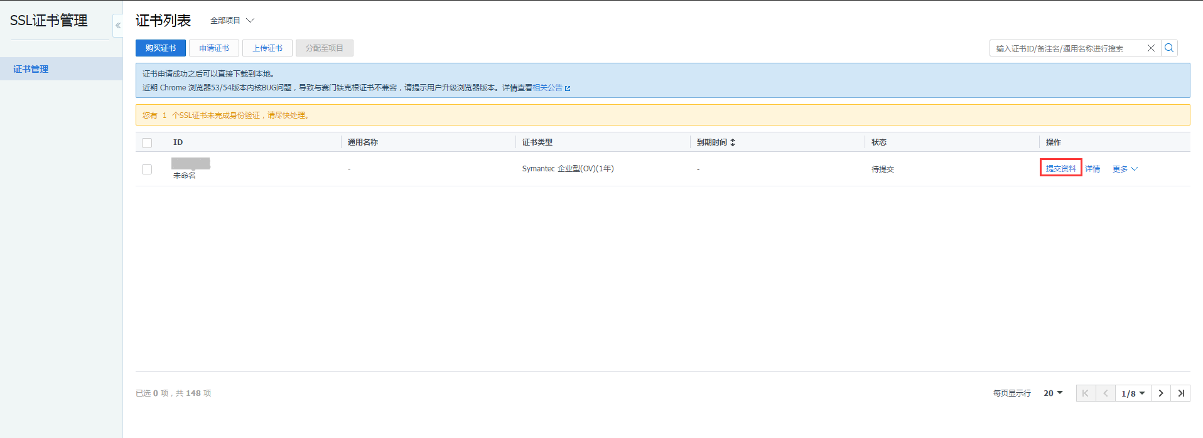The height and width of the screenshot is (438, 1203).
Task: Open the 更多 actions dropdown
Action: [x=1125, y=169]
